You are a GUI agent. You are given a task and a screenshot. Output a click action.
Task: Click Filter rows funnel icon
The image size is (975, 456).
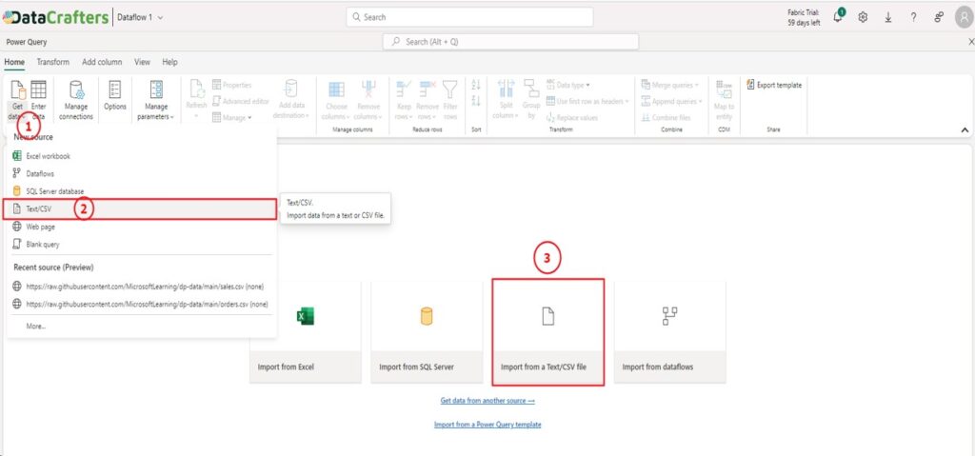pos(450,89)
